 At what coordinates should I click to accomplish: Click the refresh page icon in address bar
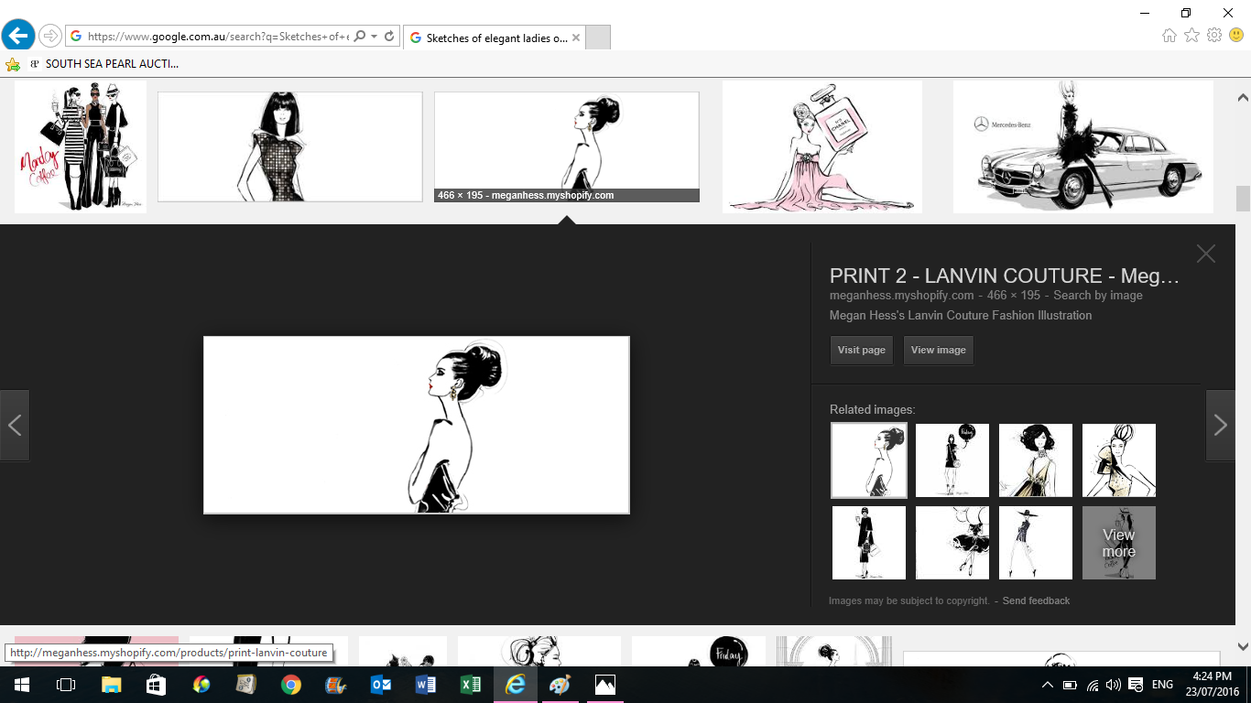[389, 37]
